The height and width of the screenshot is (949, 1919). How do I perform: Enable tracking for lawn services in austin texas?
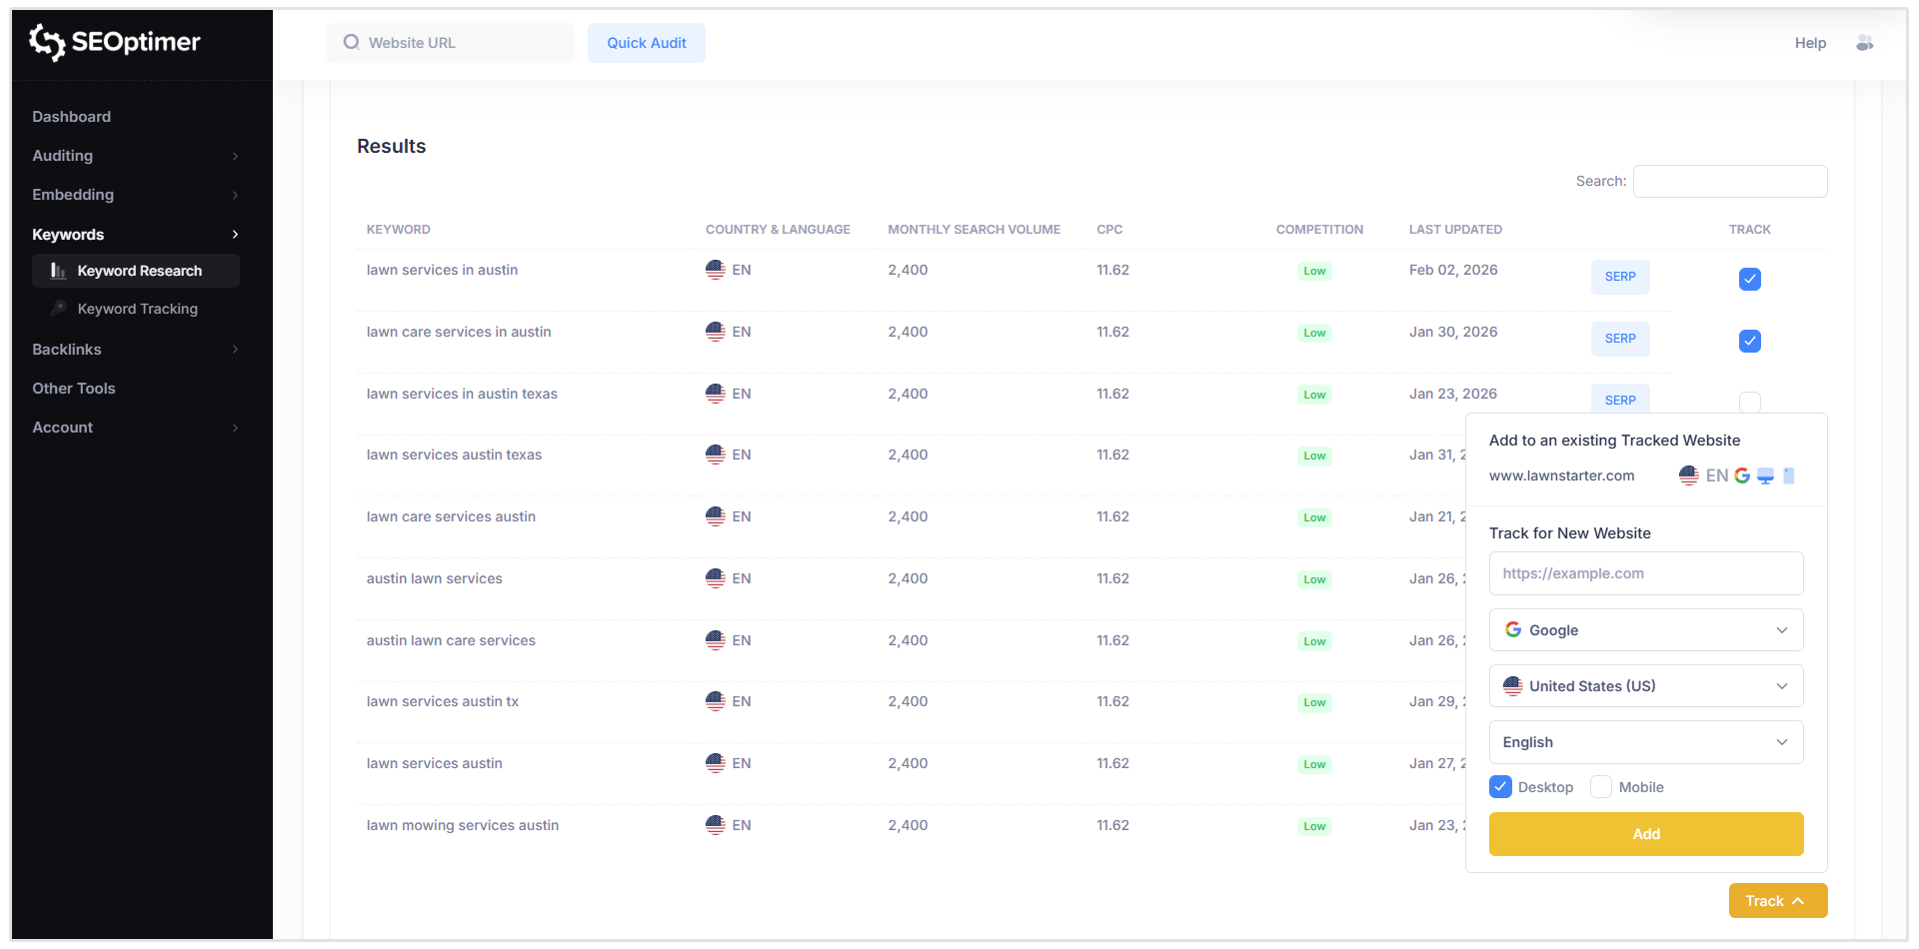pyautogui.click(x=1749, y=403)
